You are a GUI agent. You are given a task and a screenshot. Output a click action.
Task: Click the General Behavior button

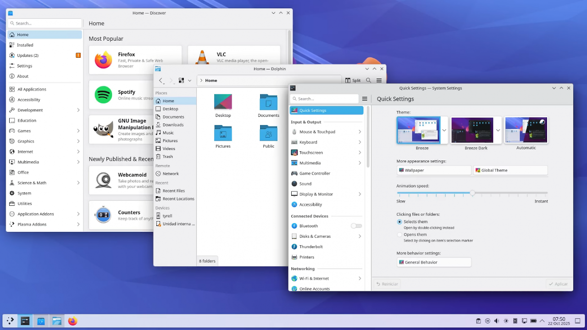pyautogui.click(x=434, y=262)
